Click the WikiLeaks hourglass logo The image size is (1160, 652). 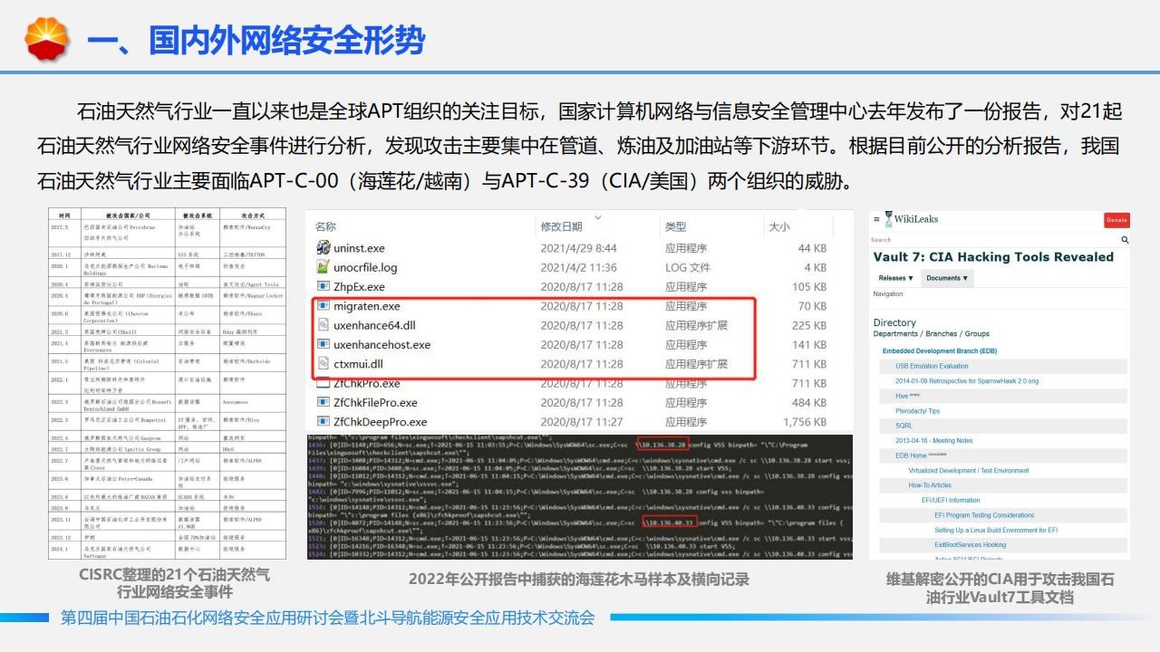(888, 218)
